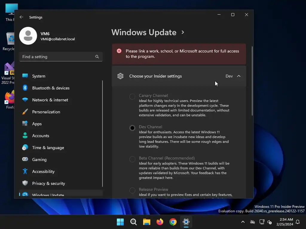Click the Accessibility figure icon

25,171
